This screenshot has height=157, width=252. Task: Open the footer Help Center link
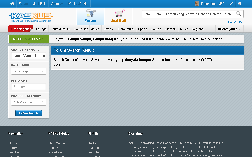click(57, 143)
